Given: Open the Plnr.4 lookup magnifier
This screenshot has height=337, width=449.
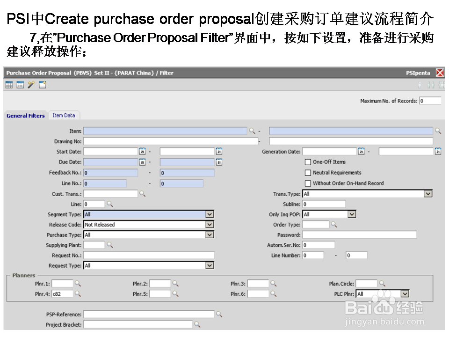Looking at the screenshot, I should tap(78, 293).
